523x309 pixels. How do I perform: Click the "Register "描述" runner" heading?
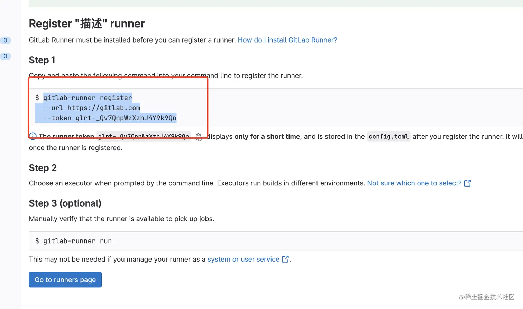point(86,24)
